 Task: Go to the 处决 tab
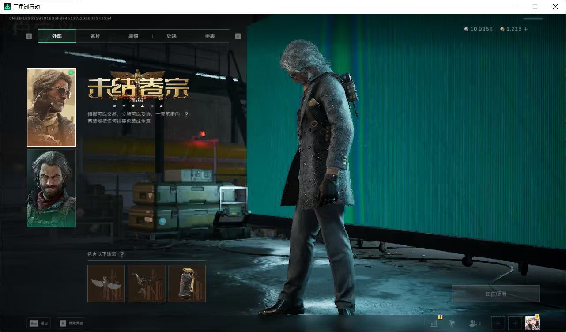[x=172, y=36]
